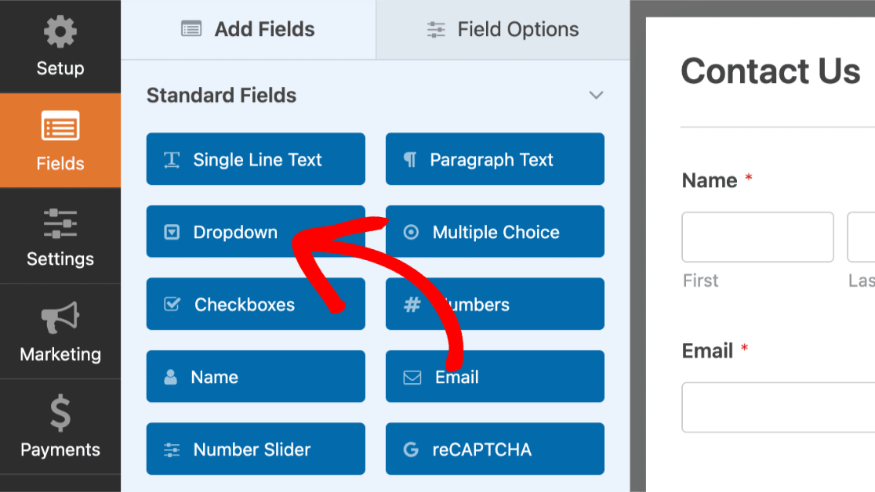This screenshot has height=492, width=875.
Task: Add a Number Slider field
Action: [x=256, y=448]
